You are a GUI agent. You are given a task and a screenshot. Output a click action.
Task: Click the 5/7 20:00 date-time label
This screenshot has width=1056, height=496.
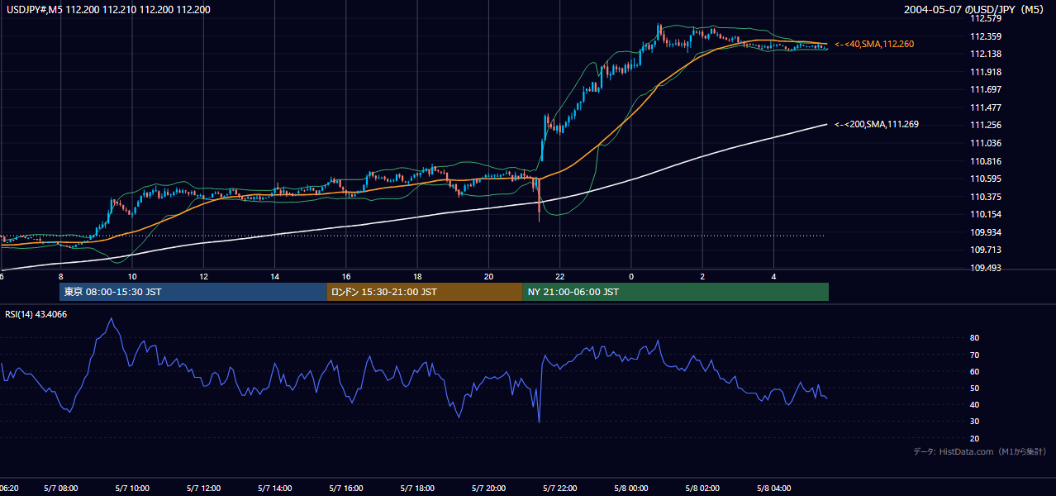point(488,489)
